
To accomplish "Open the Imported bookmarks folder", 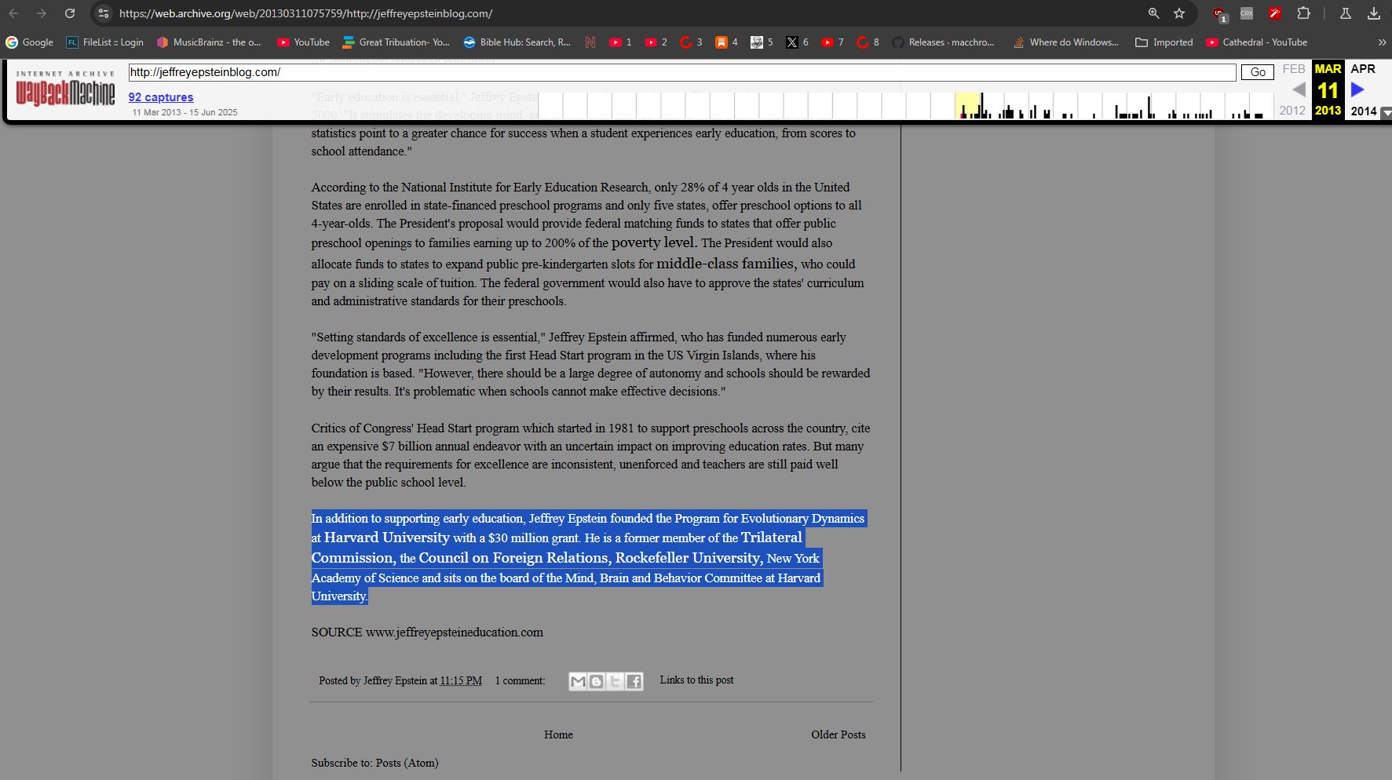I will click(x=1164, y=42).
